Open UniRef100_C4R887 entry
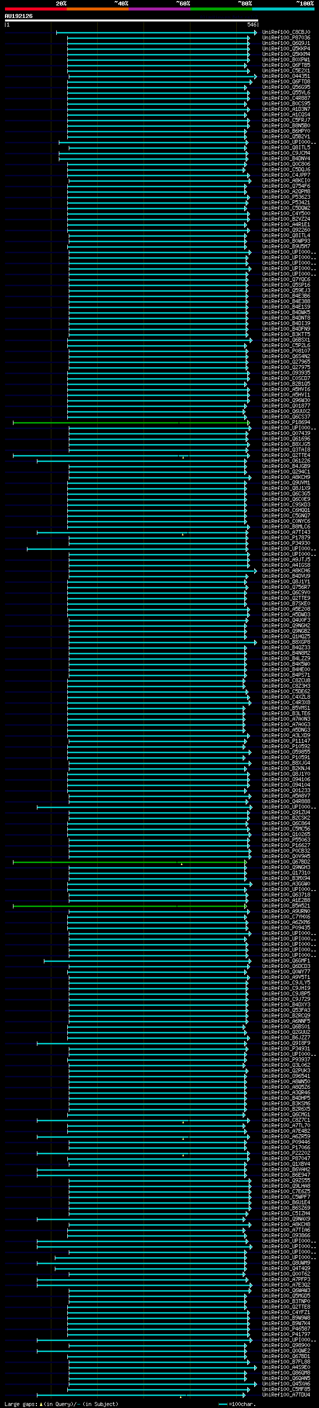This screenshot has width=319, height=1408. (286, 98)
